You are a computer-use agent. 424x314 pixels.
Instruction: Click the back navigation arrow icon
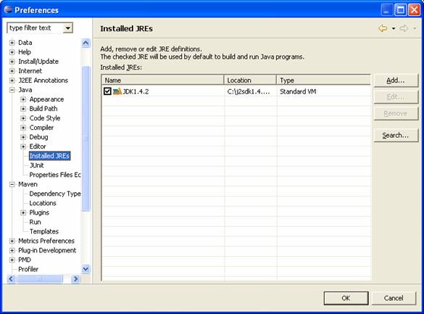[x=383, y=28]
